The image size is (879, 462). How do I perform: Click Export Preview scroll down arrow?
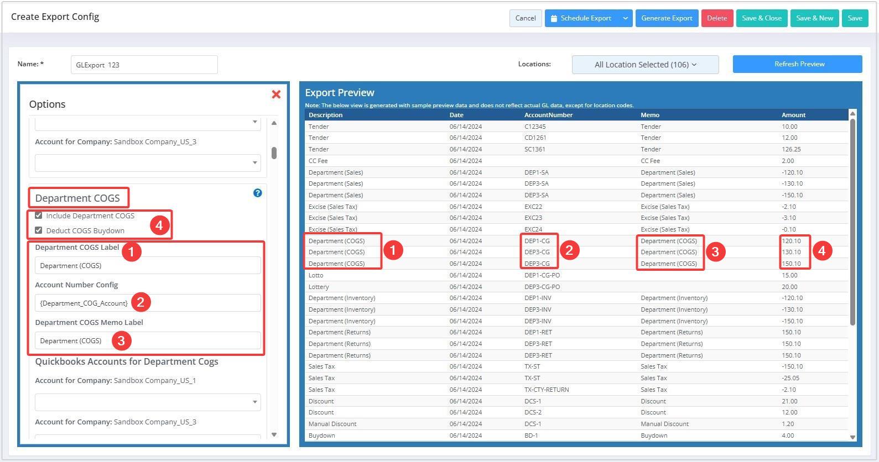[852, 437]
